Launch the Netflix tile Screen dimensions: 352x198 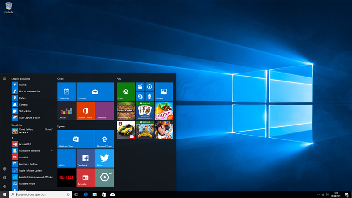coord(66,177)
